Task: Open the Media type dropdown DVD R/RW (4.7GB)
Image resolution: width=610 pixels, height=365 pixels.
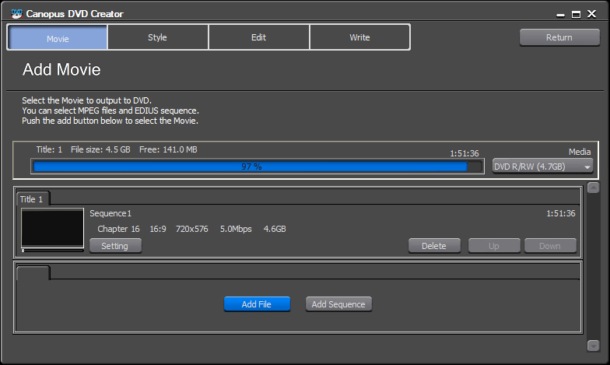Action: [x=543, y=167]
